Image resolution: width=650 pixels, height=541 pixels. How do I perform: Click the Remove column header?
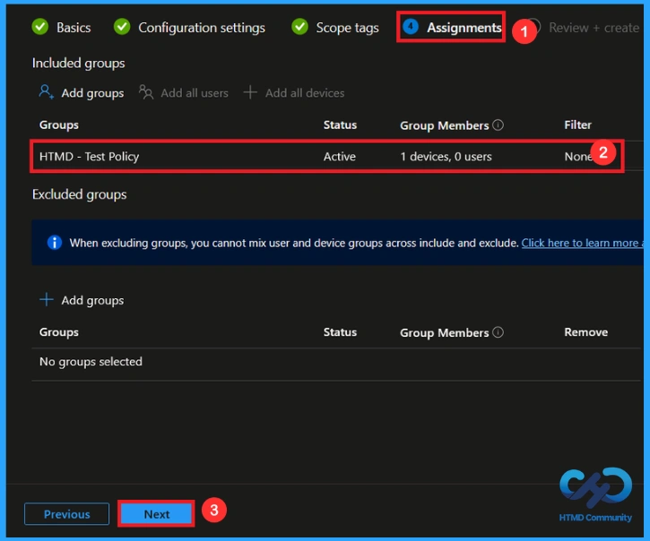(x=585, y=332)
